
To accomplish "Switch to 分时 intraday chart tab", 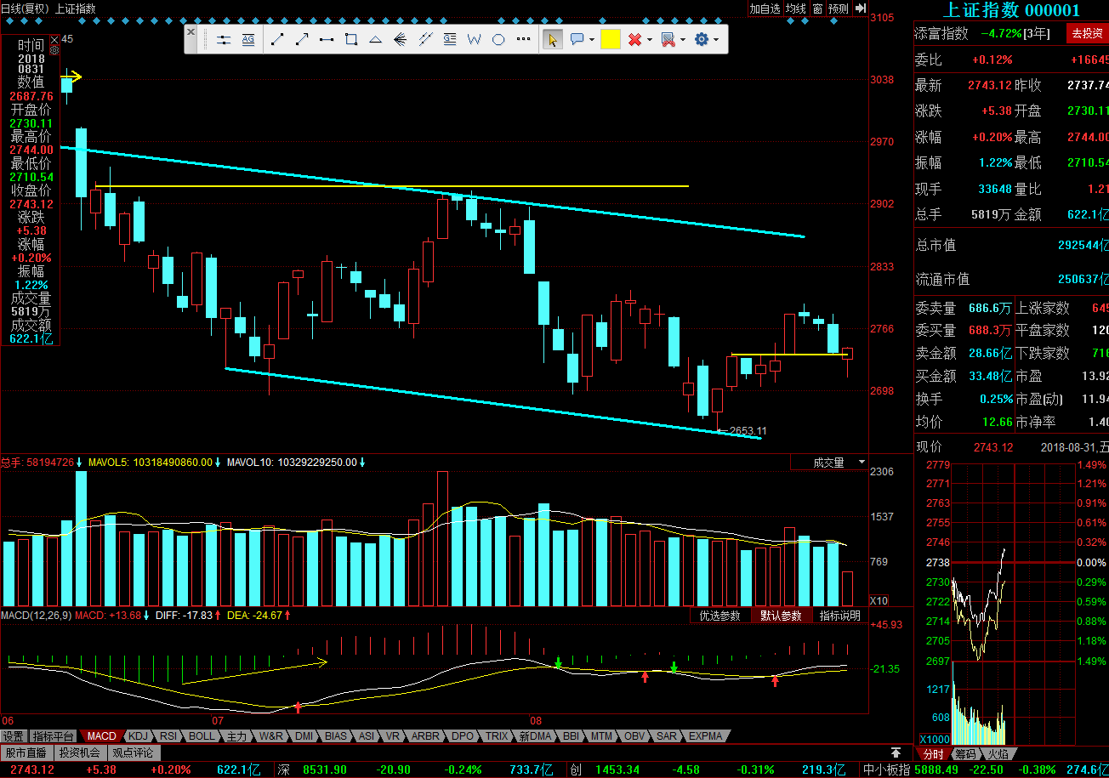I will 933,754.
